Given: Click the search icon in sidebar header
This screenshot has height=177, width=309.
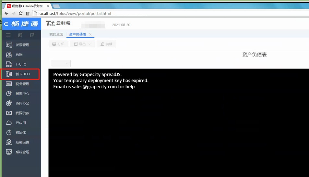Looking at the screenshot, I should (x=20, y=35).
